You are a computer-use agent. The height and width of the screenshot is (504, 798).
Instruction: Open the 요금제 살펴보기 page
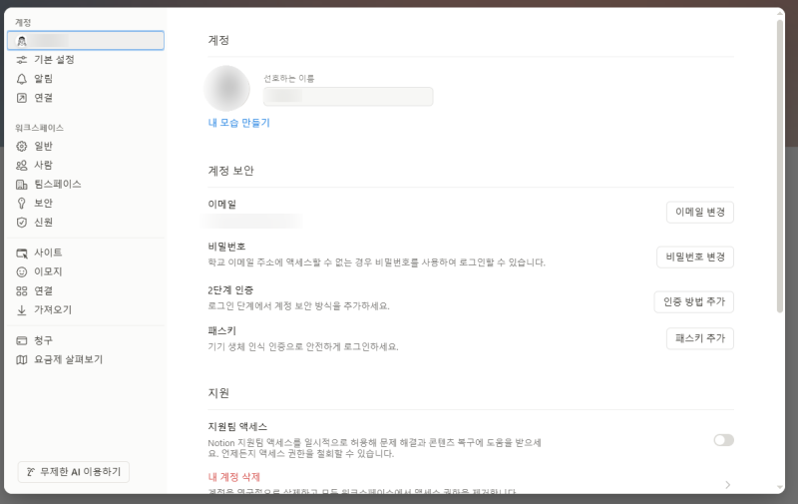tap(86, 359)
